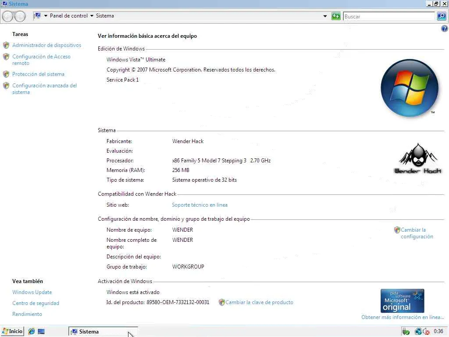Click shield icon beside Administrador de dispositivos
This screenshot has width=449, height=337.
pyautogui.click(x=6, y=45)
